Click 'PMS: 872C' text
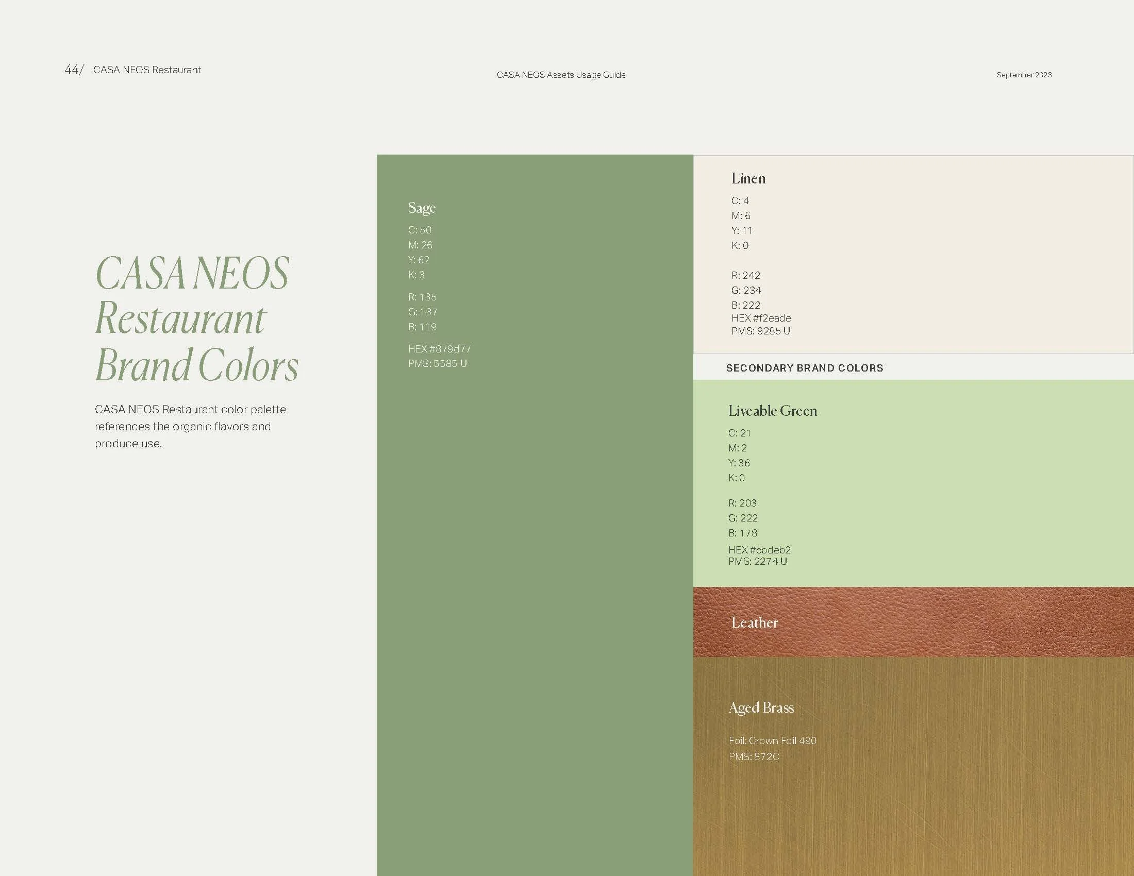Viewport: 1134px width, 876px height. (x=754, y=757)
